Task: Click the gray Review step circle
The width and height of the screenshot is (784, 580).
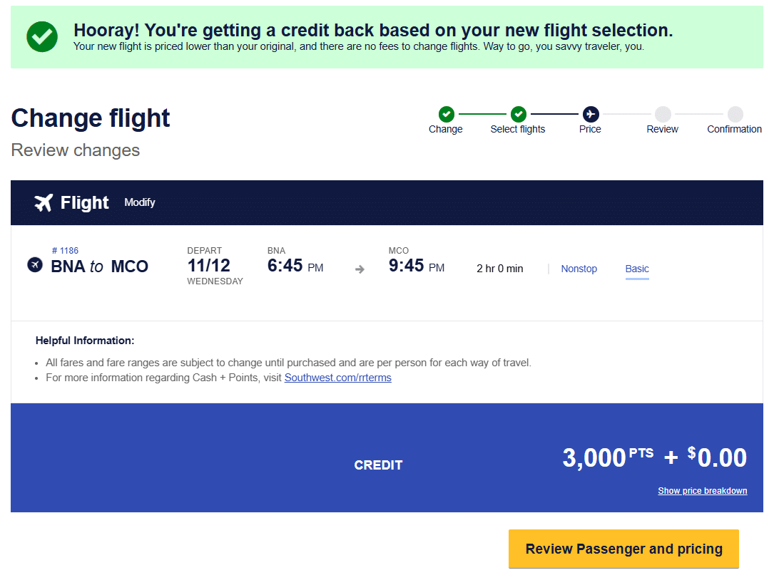Action: 663,114
